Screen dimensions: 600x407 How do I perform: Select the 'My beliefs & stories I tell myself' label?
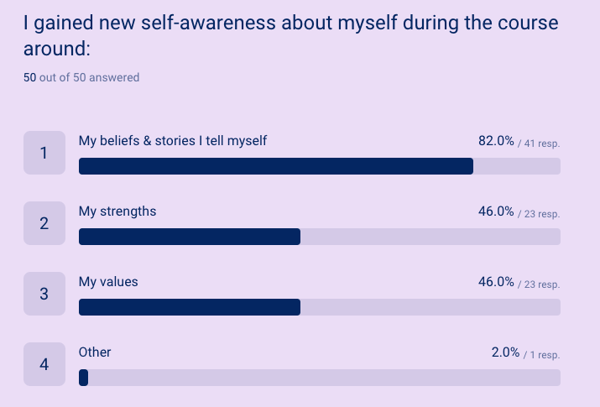coord(173,141)
